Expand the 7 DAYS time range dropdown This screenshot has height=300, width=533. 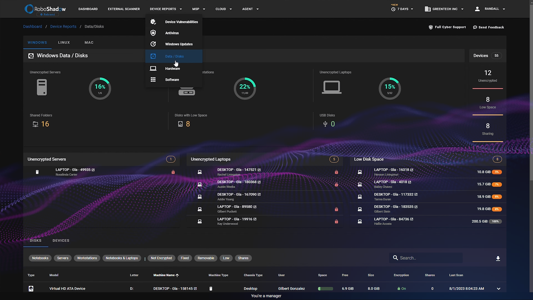(x=402, y=9)
